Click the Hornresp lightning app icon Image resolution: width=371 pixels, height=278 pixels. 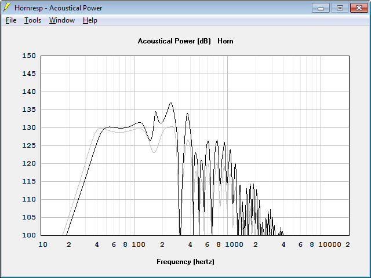(x=7, y=8)
